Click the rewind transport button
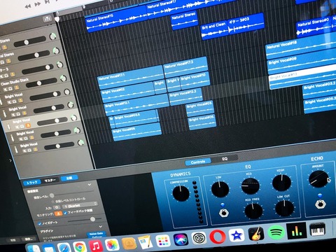This screenshot has width=336, height=252. (x=28, y=6)
